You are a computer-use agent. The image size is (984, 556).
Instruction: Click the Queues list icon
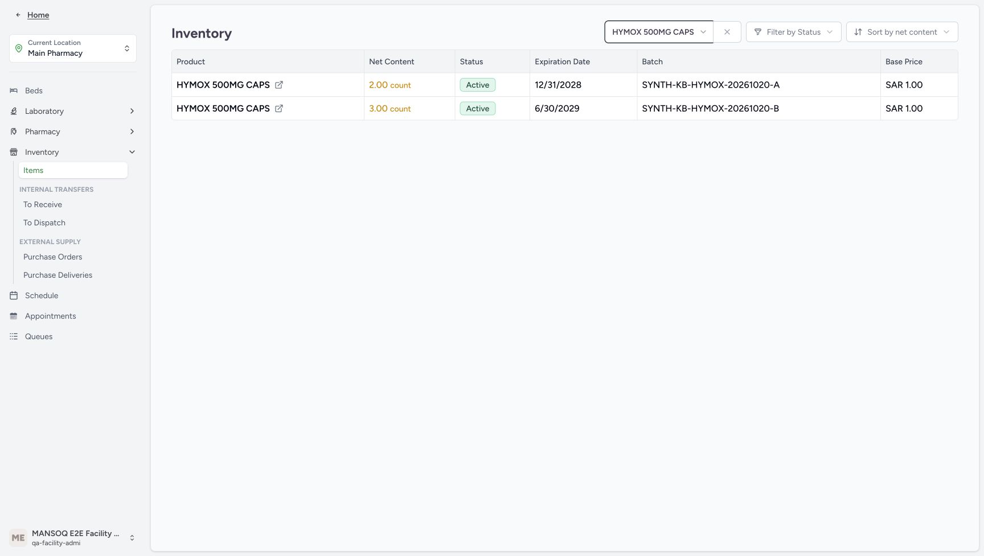pos(14,336)
